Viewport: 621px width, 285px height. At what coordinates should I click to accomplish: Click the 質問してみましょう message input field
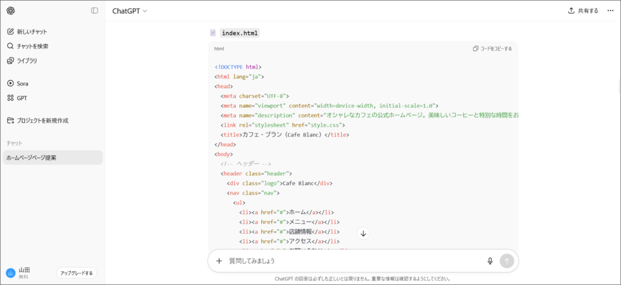tap(352, 261)
